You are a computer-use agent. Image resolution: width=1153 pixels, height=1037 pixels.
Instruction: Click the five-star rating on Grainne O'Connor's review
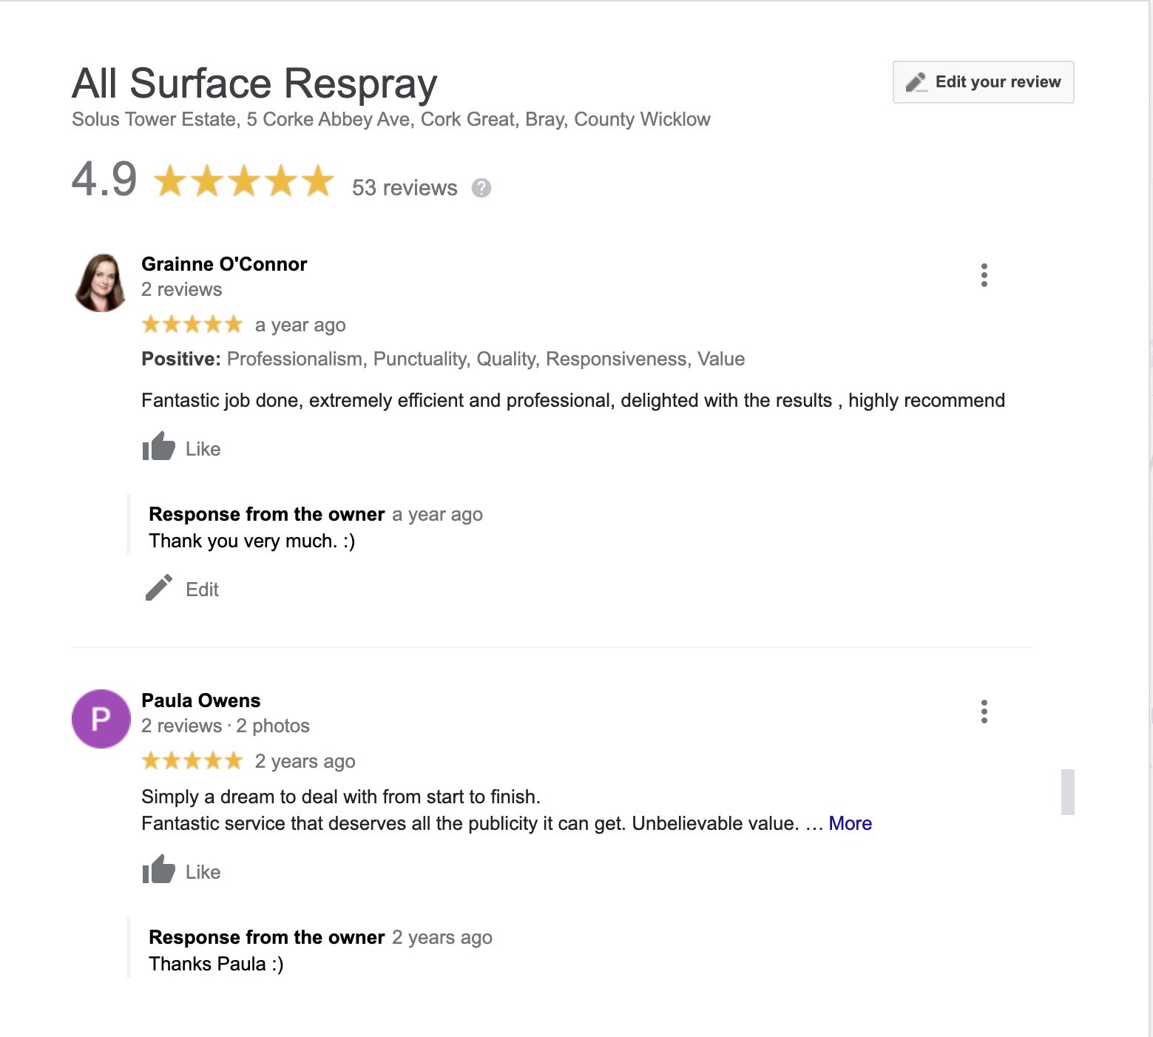(x=192, y=325)
